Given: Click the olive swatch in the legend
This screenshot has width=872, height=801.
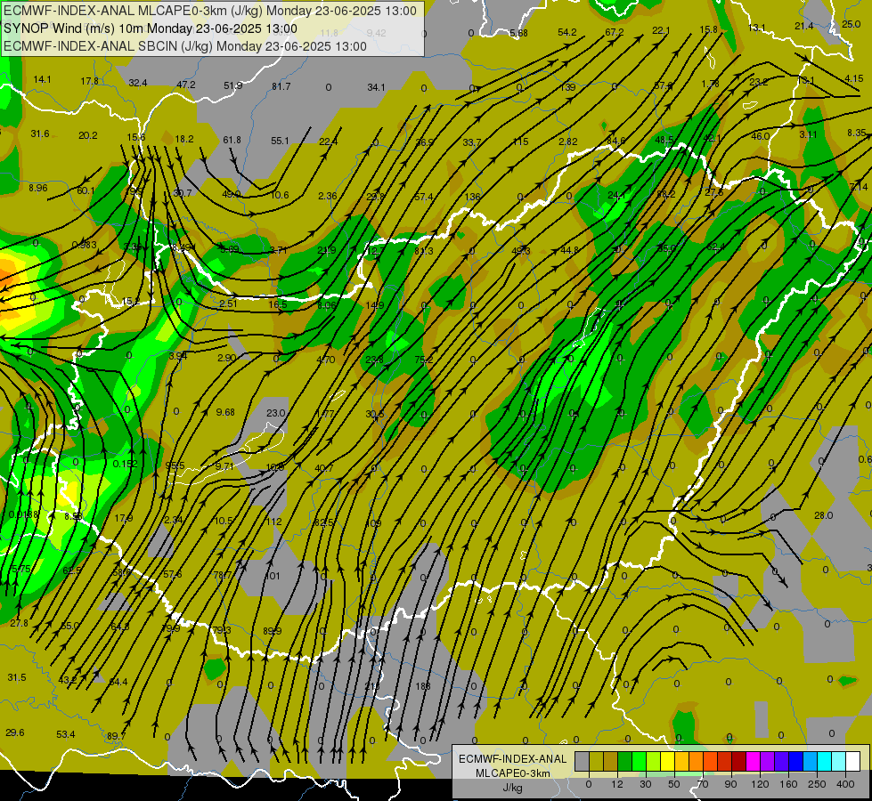Looking at the screenshot, I should (596, 762).
